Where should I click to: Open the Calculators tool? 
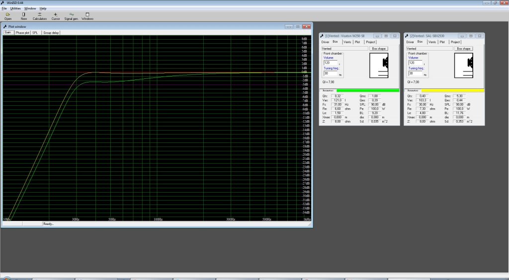coord(40,15)
